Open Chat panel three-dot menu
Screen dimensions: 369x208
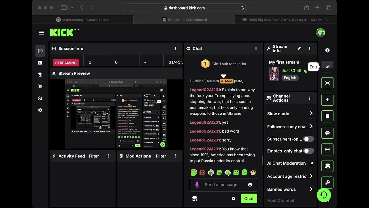(x=256, y=49)
